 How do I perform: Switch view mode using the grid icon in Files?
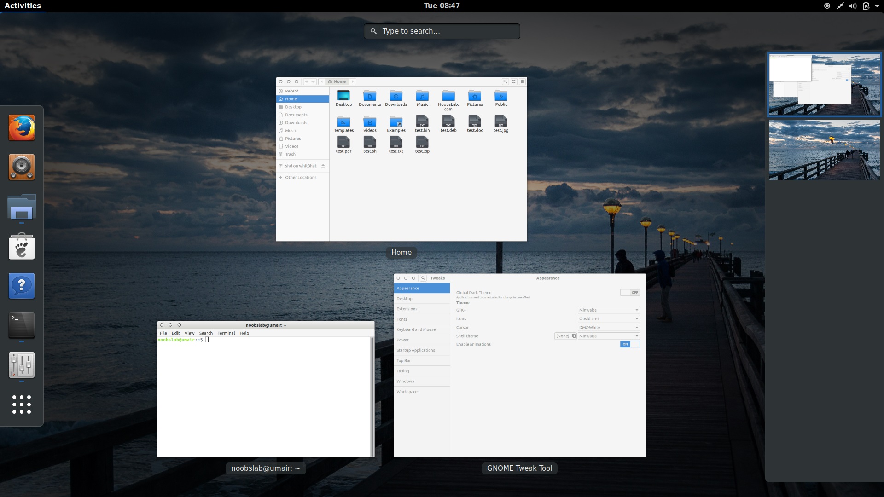pos(513,81)
